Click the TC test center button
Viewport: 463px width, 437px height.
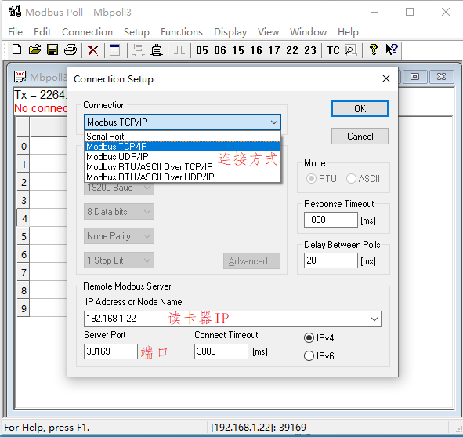pyautogui.click(x=333, y=50)
